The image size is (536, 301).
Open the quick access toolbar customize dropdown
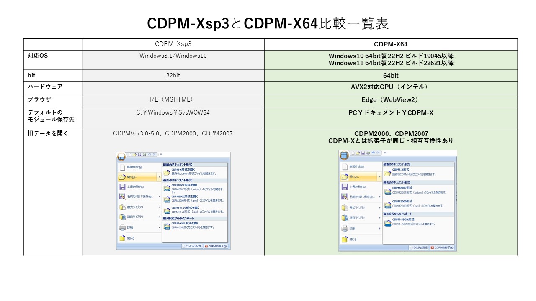click(160, 153)
